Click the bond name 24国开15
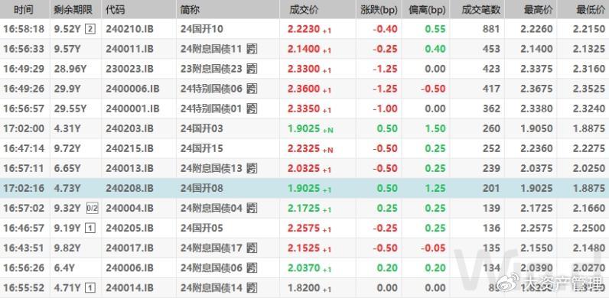The image size is (609, 298). [201, 148]
